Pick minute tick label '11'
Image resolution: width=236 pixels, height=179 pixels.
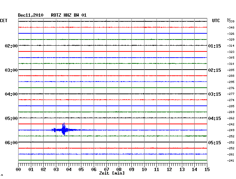pos(156,170)
